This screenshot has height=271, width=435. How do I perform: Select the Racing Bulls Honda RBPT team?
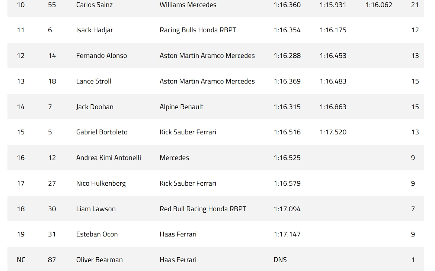pyautogui.click(x=198, y=30)
